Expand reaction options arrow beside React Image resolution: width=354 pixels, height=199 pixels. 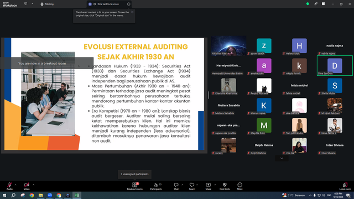click(197, 185)
